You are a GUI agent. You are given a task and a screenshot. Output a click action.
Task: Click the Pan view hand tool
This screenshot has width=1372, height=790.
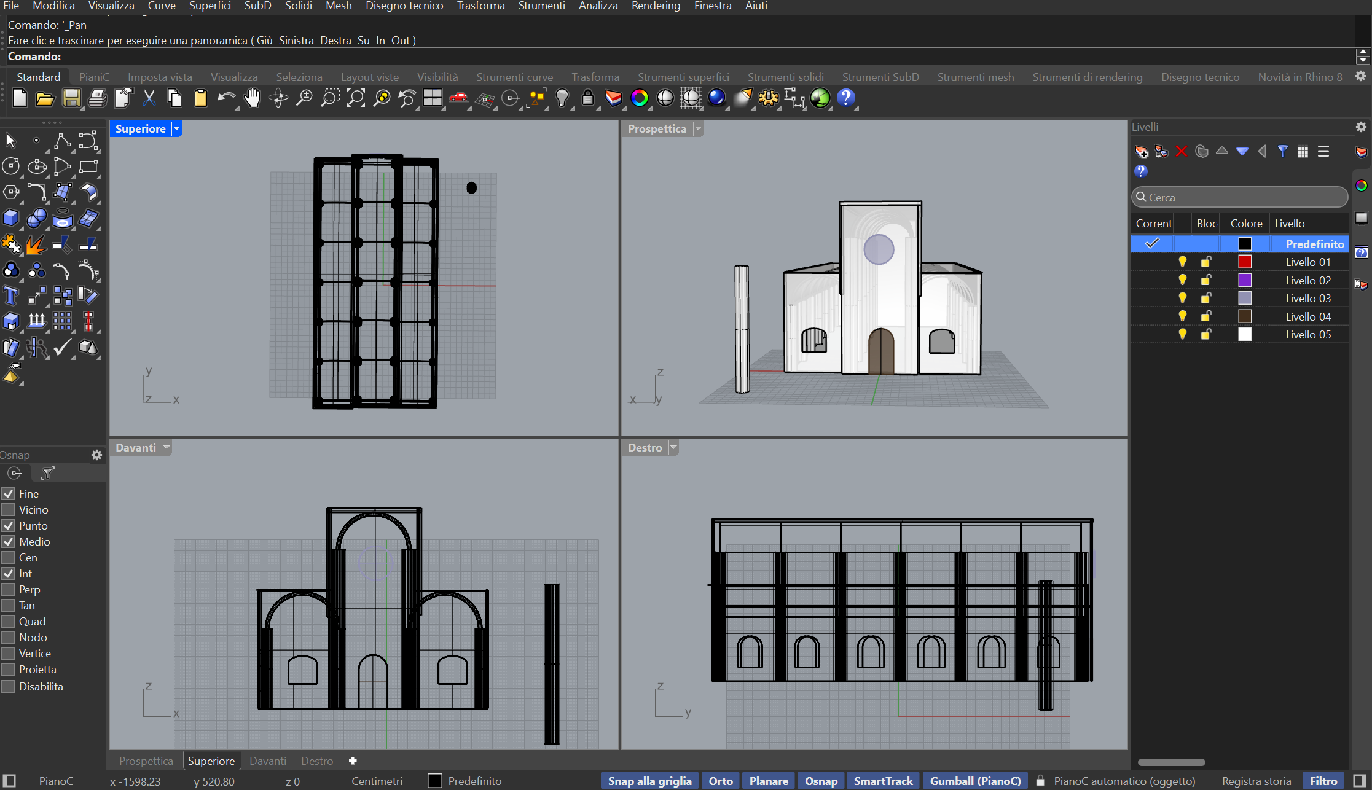click(252, 98)
